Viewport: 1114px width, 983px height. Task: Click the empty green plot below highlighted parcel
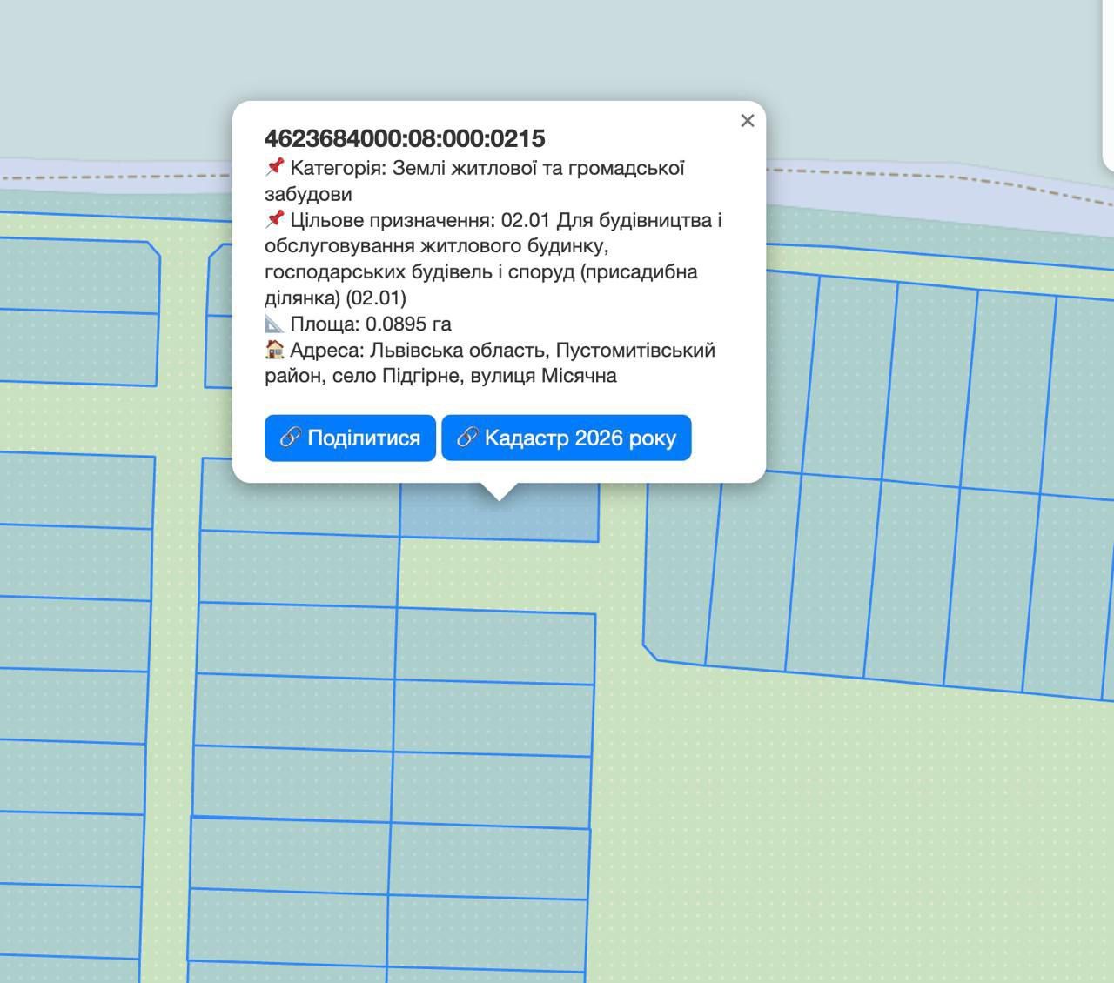[496, 574]
